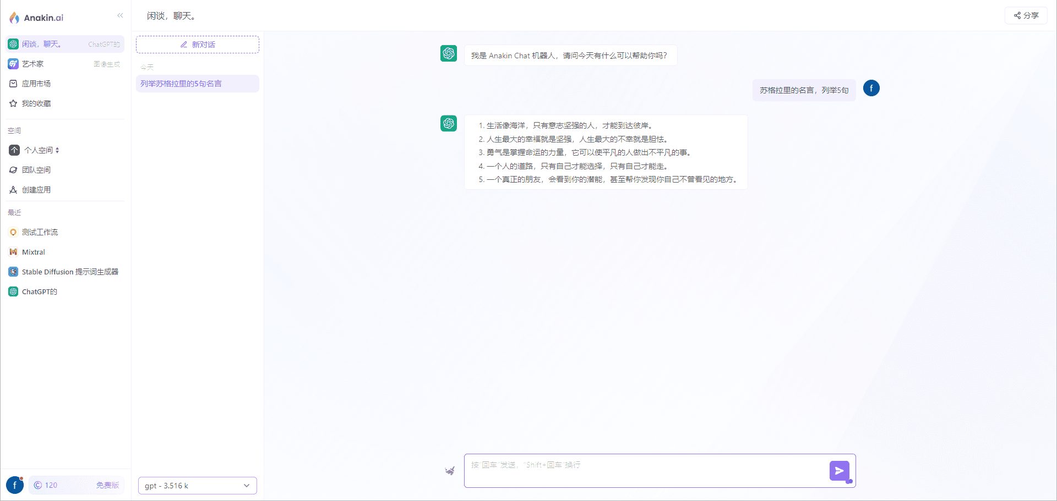The width and height of the screenshot is (1057, 501).
Task: Click the ChatGPT的 green logo icon
Action: (13, 291)
